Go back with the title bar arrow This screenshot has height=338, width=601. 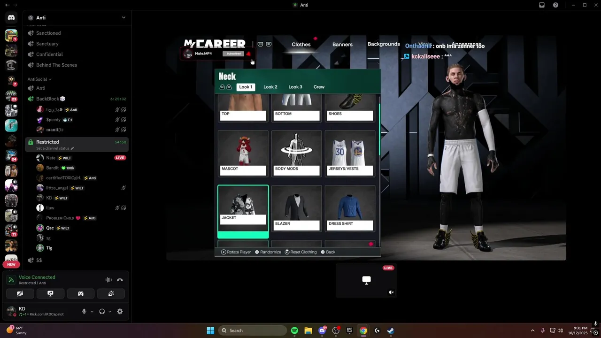tap(7, 5)
